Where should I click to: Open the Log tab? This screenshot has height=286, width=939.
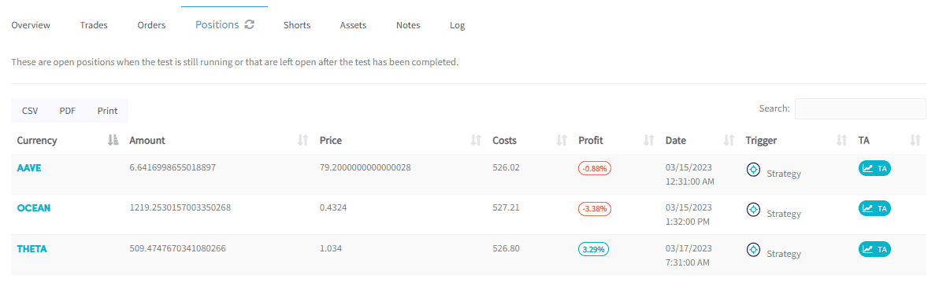(457, 25)
